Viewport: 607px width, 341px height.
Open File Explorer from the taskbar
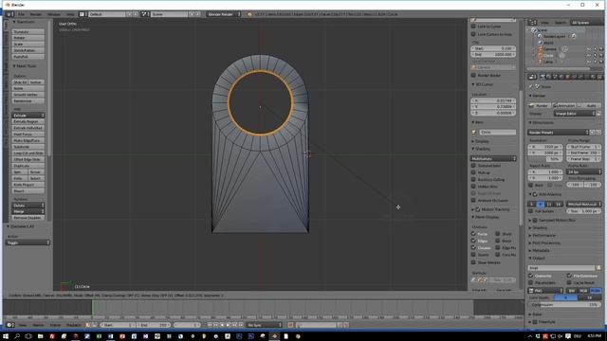pyautogui.click(x=40, y=336)
